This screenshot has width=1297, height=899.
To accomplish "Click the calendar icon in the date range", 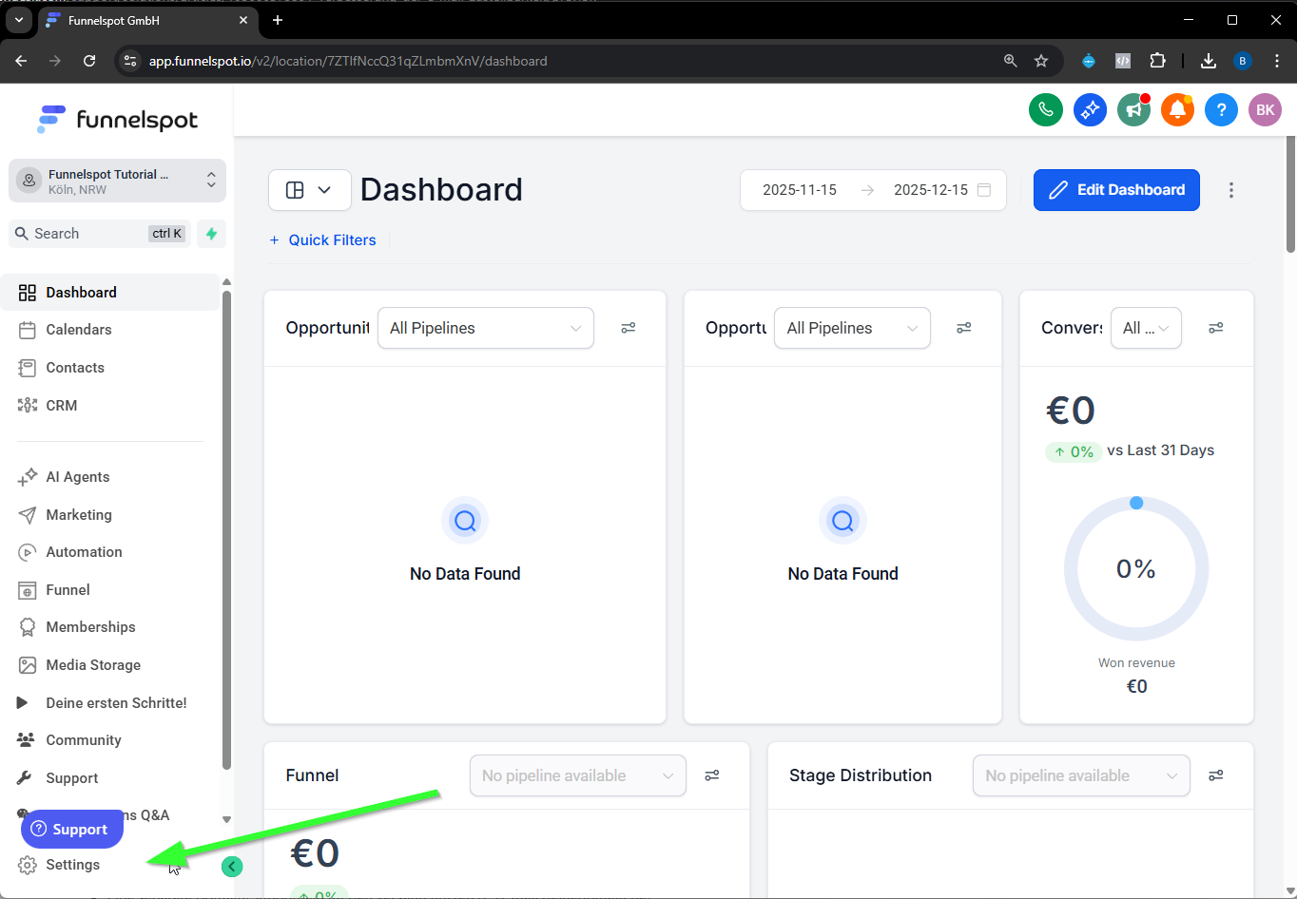I will point(984,190).
